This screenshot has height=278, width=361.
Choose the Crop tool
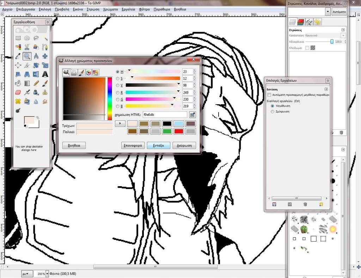pyautogui.click(x=27, y=65)
